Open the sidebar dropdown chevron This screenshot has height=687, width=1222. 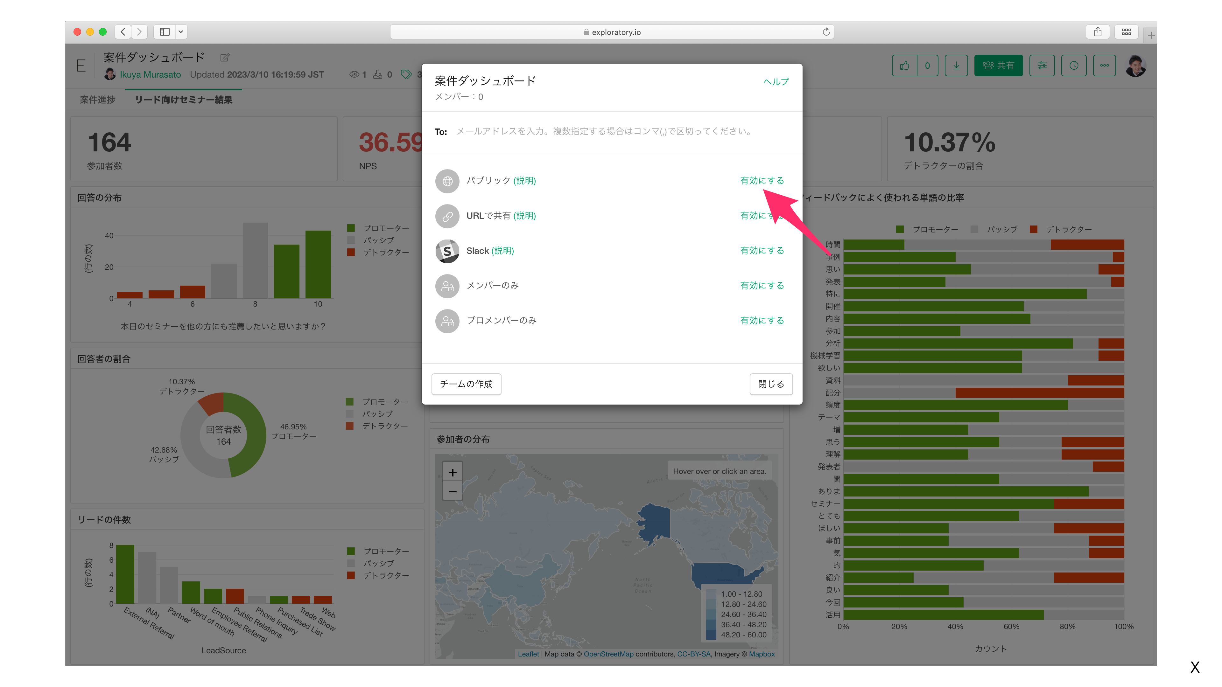coord(181,32)
